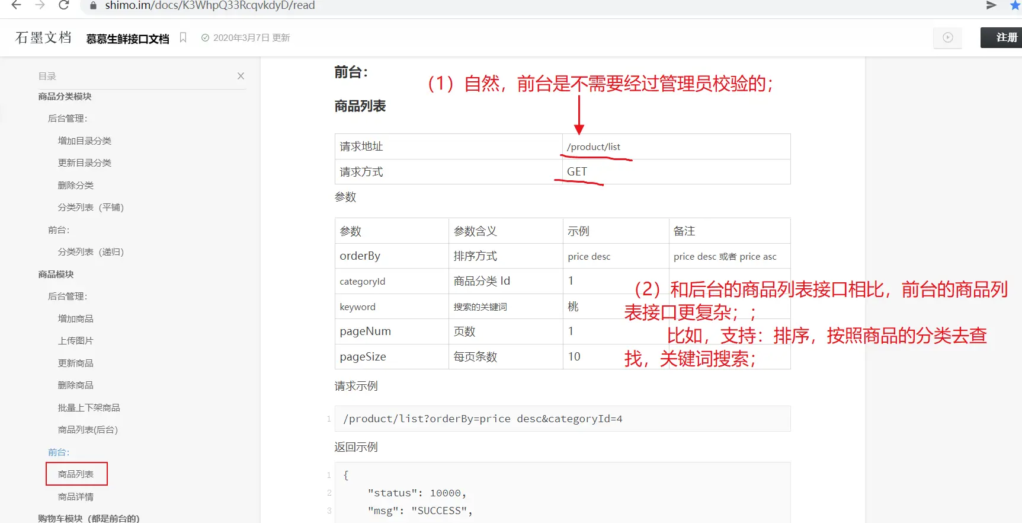The image size is (1022, 523).
Task: Click the /product/list request example code line
Action: click(x=482, y=419)
